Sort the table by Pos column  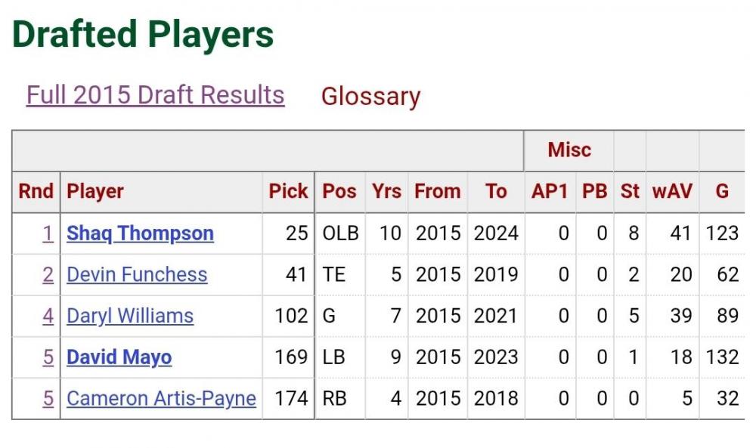pos(339,192)
